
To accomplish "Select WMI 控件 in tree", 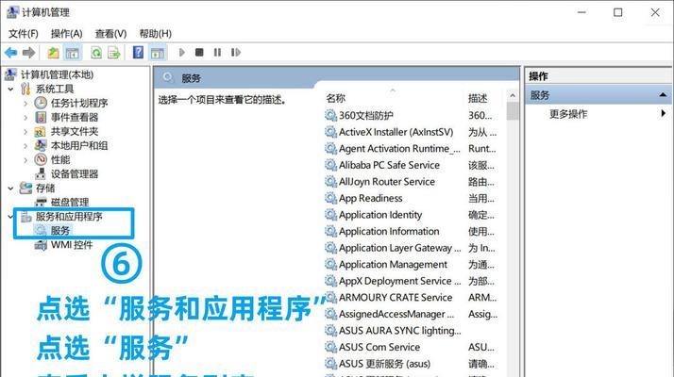I will tap(72, 245).
